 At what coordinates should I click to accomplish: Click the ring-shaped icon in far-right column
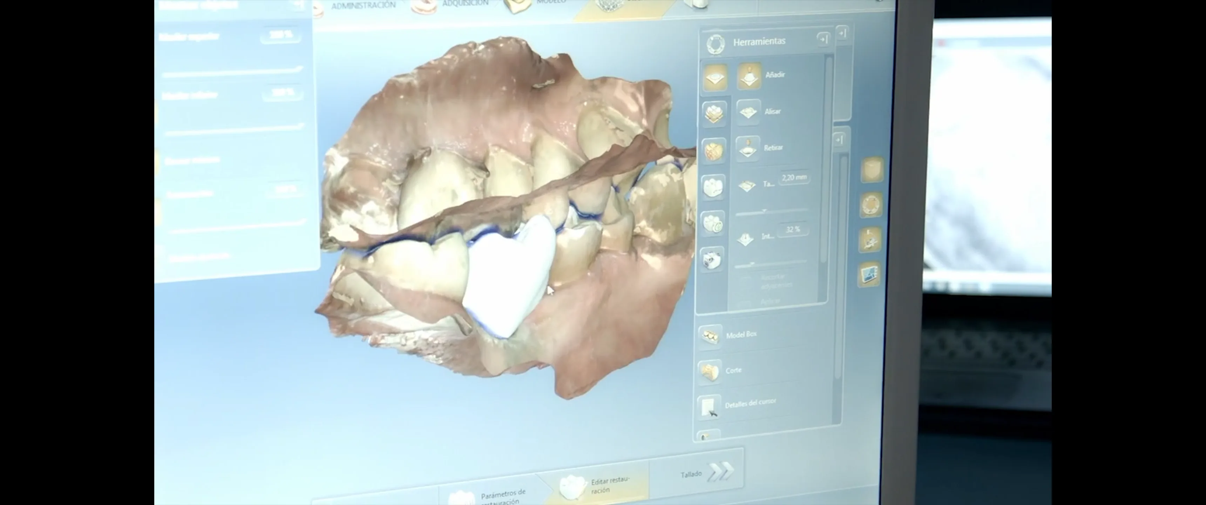871,205
